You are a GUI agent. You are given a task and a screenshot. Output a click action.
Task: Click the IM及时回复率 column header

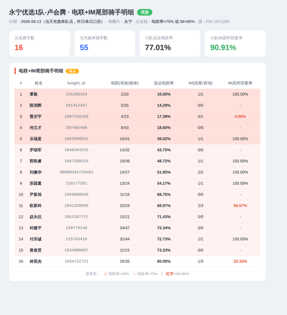click(x=240, y=83)
